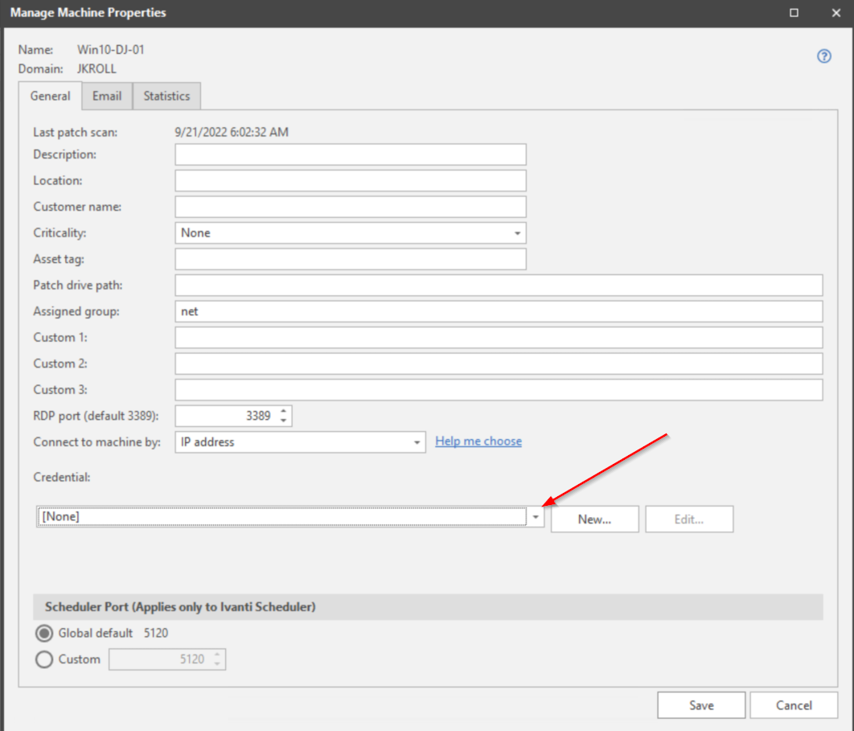This screenshot has width=854, height=731.
Task: Open the Help me choose link
Action: pos(478,441)
